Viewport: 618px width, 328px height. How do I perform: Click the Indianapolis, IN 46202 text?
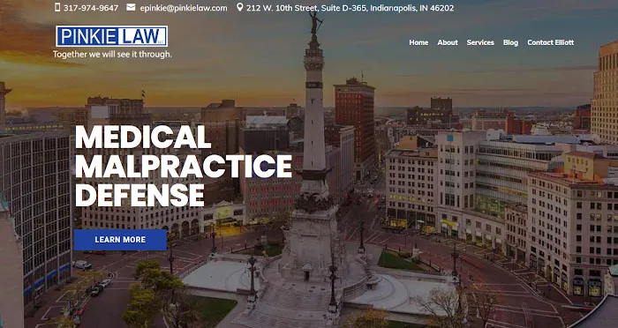[x=412, y=8]
